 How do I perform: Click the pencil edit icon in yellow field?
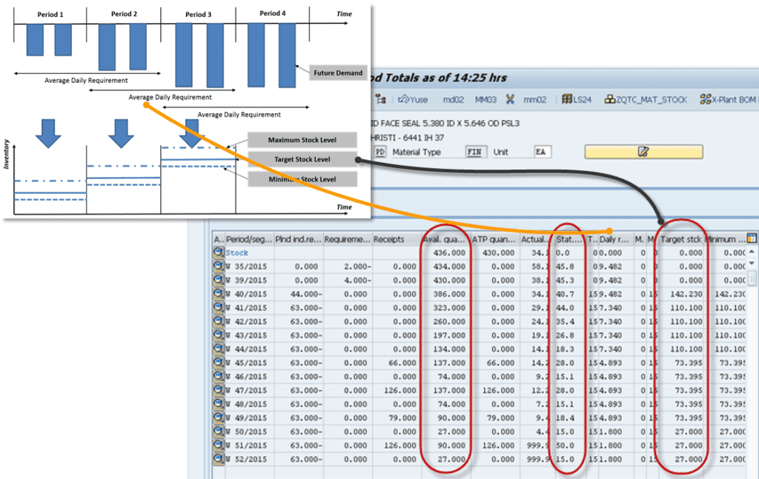(643, 151)
